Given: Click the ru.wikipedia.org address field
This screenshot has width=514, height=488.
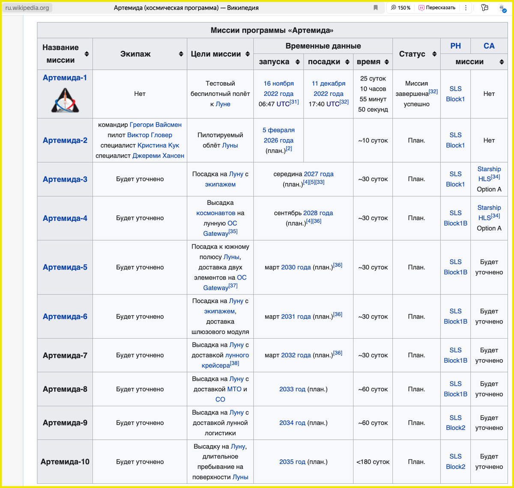Looking at the screenshot, I should [27, 8].
